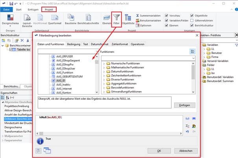Click the Bausteine ribbon icon
The height and width of the screenshot is (158, 238).
pos(71,18)
